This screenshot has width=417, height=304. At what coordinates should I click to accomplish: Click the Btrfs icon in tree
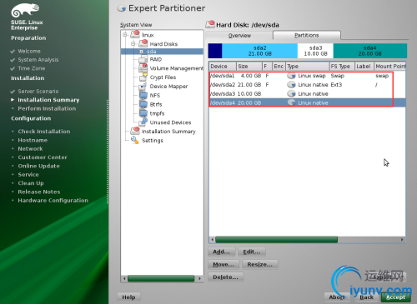pos(143,104)
